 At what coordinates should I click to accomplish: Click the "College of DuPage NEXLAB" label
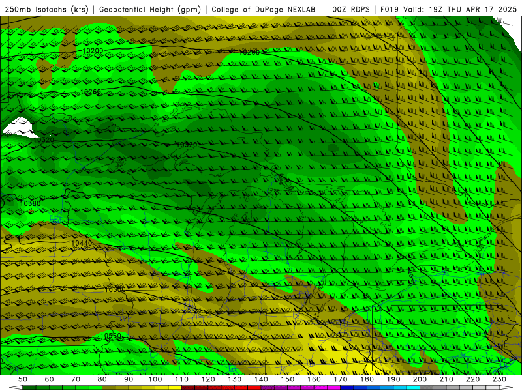click(x=264, y=10)
